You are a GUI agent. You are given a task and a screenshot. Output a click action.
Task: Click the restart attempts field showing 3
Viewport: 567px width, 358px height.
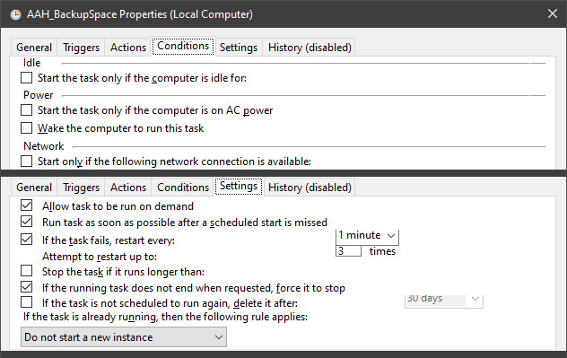pos(348,251)
